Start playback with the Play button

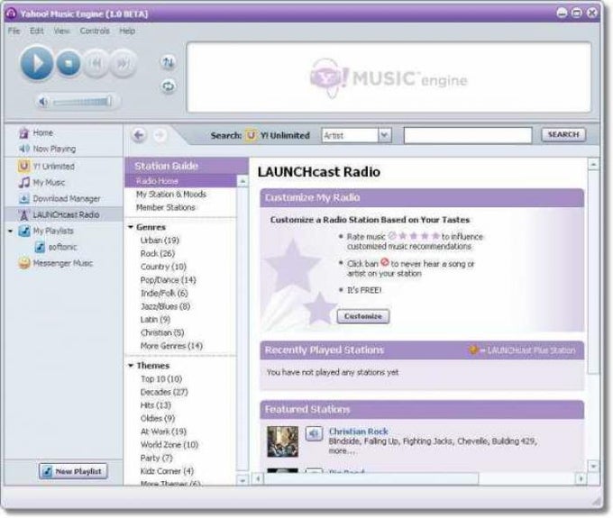coord(37,63)
